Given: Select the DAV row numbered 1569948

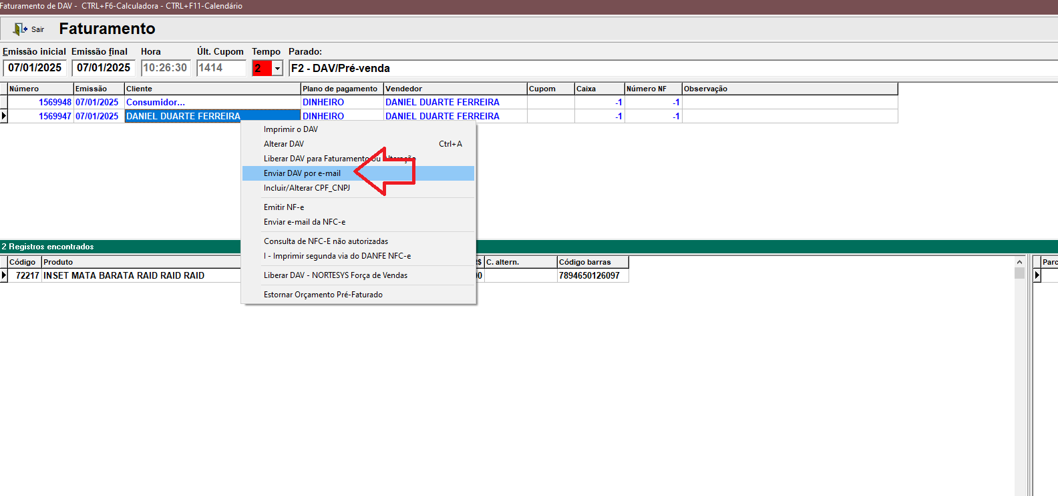Looking at the screenshot, I should coord(55,102).
